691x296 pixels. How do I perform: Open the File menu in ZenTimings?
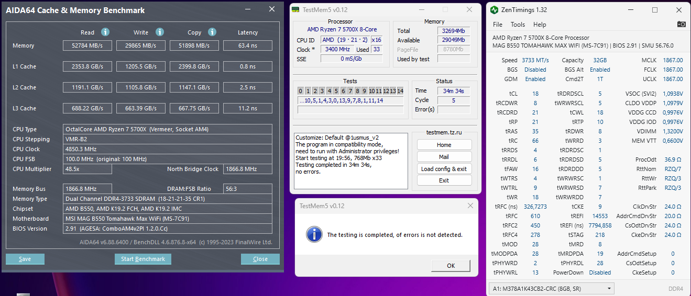pos(498,25)
